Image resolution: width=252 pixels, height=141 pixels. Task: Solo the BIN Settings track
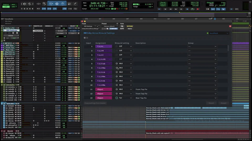[x=13, y=33]
